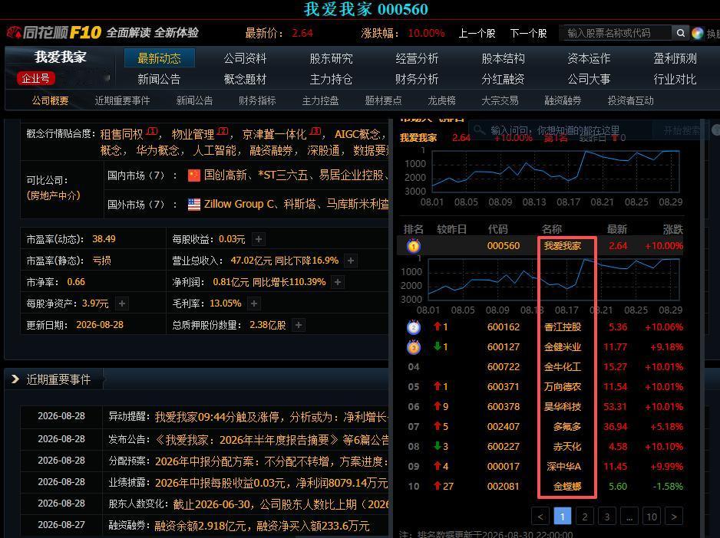The image size is (720, 538).
Task: Open the 经营分析 tab
Action: [417, 58]
